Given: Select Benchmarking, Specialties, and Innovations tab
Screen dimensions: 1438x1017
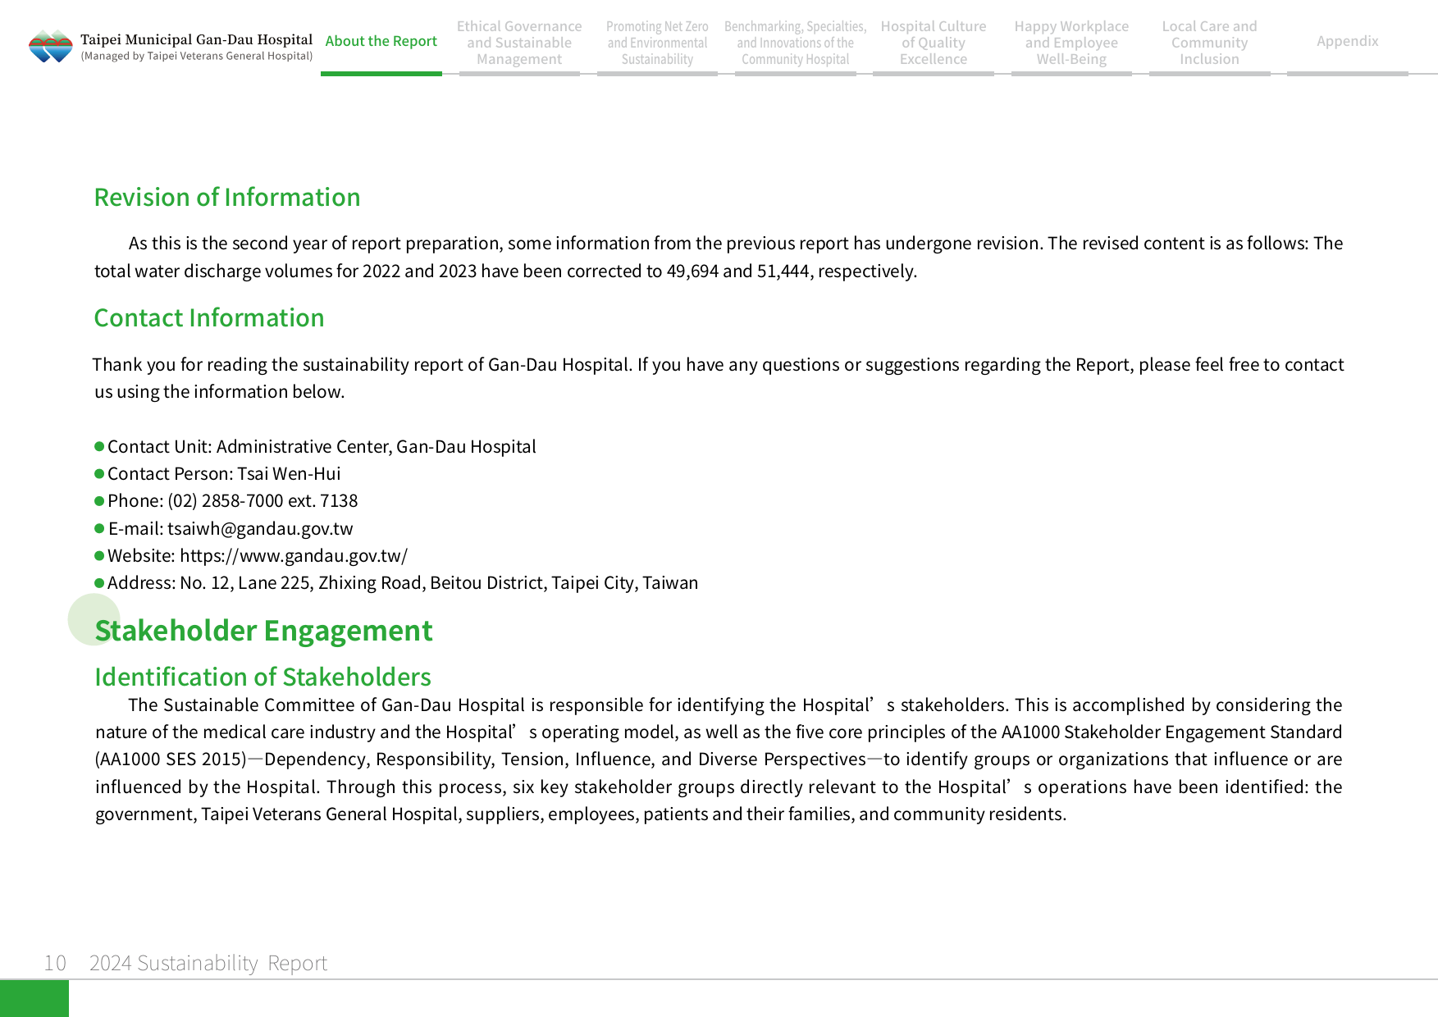Looking at the screenshot, I should 795,43.
